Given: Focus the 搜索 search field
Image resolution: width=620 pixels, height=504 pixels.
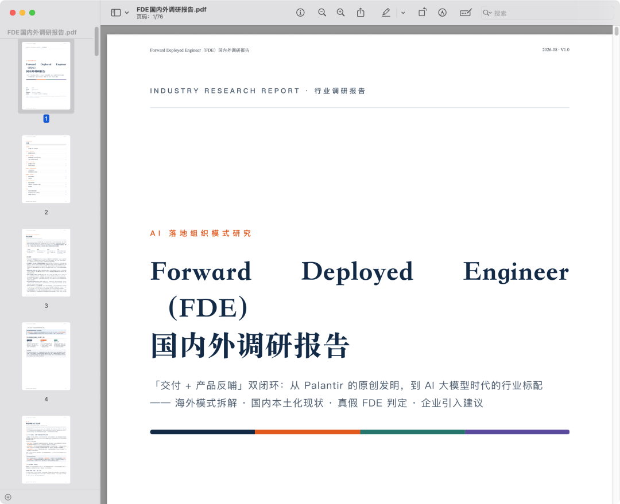Looking at the screenshot, I should pos(547,13).
